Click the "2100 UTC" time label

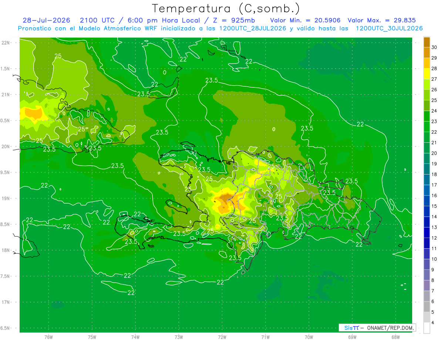(97, 20)
